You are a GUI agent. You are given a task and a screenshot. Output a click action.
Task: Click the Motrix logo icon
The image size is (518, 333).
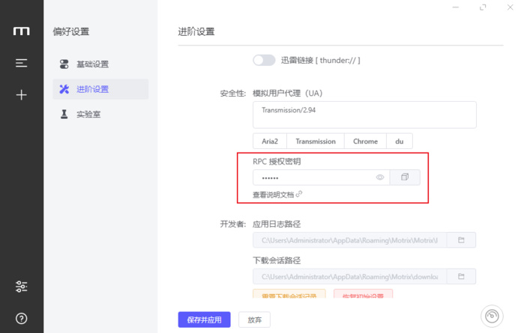pyautogui.click(x=22, y=31)
